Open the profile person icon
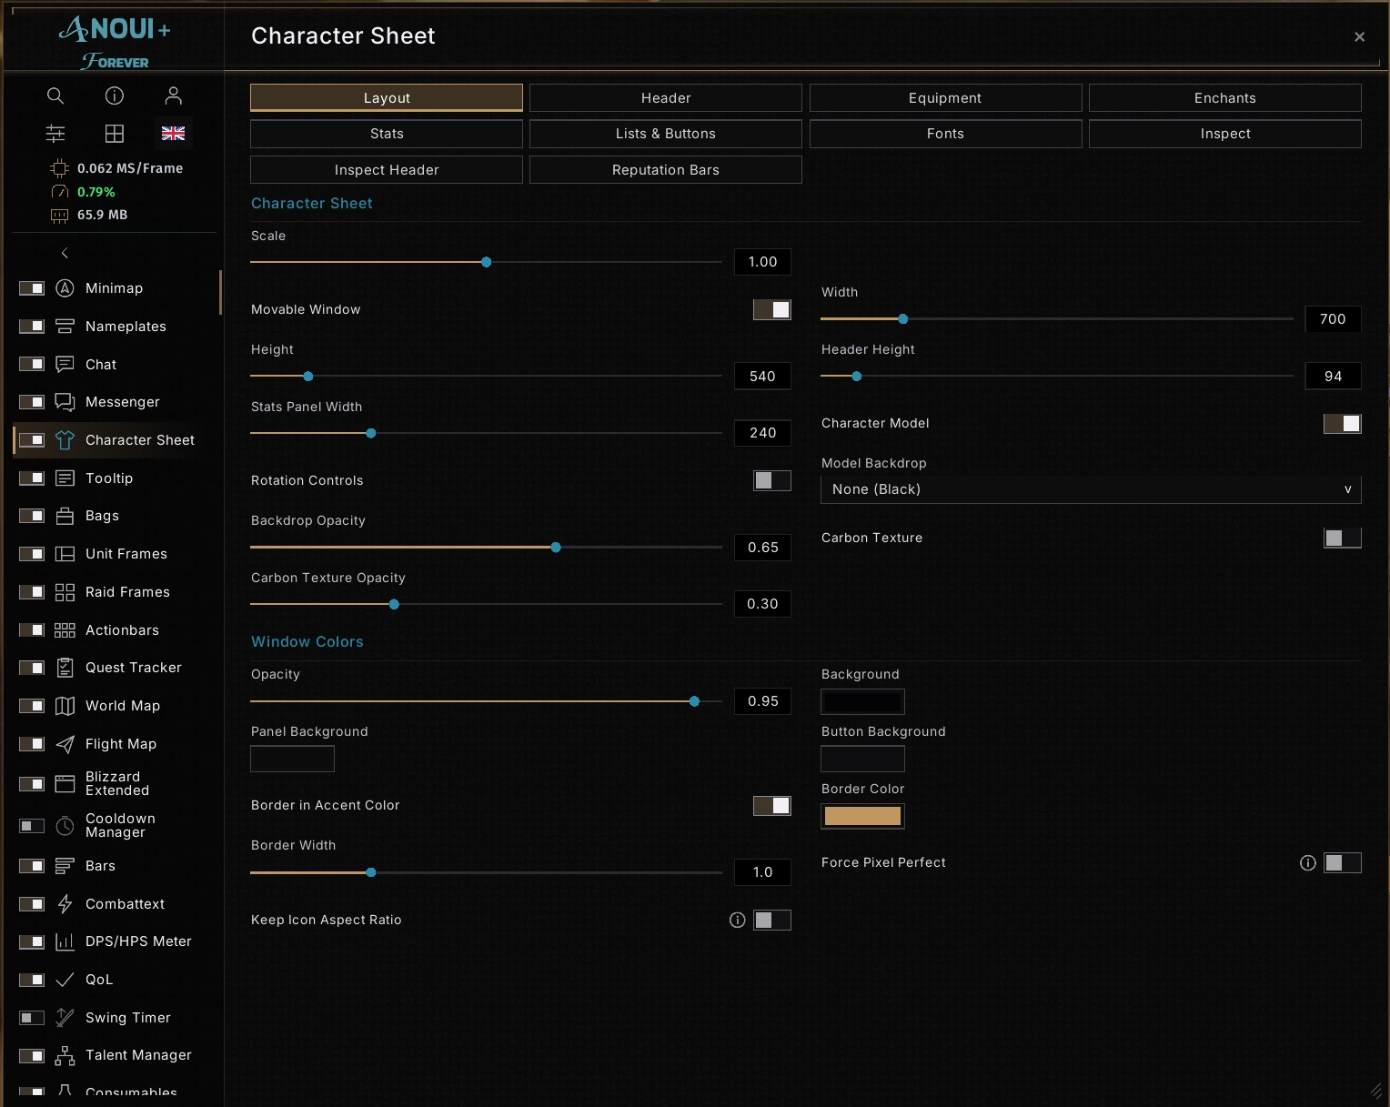The height and width of the screenshot is (1107, 1390). coord(174,96)
